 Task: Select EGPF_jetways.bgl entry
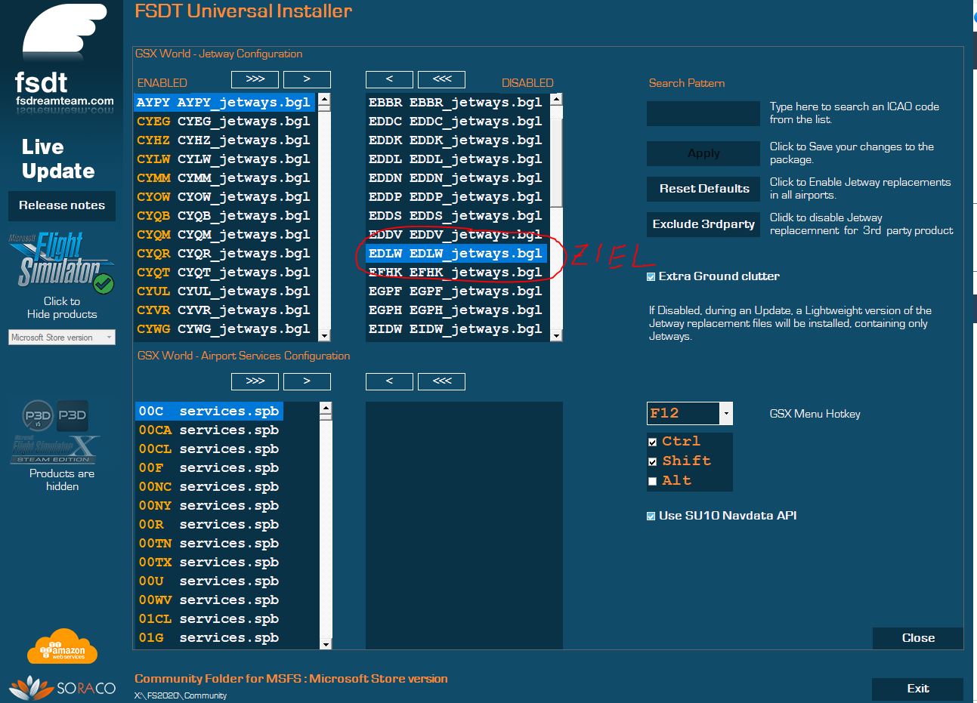[456, 291]
